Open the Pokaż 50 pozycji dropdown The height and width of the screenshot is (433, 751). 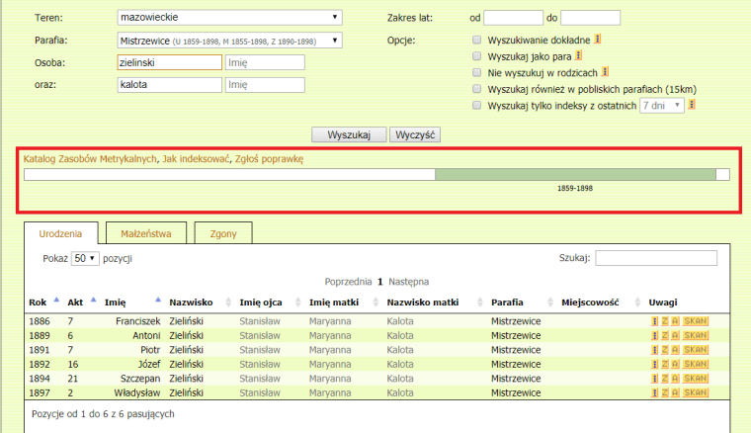point(85,259)
